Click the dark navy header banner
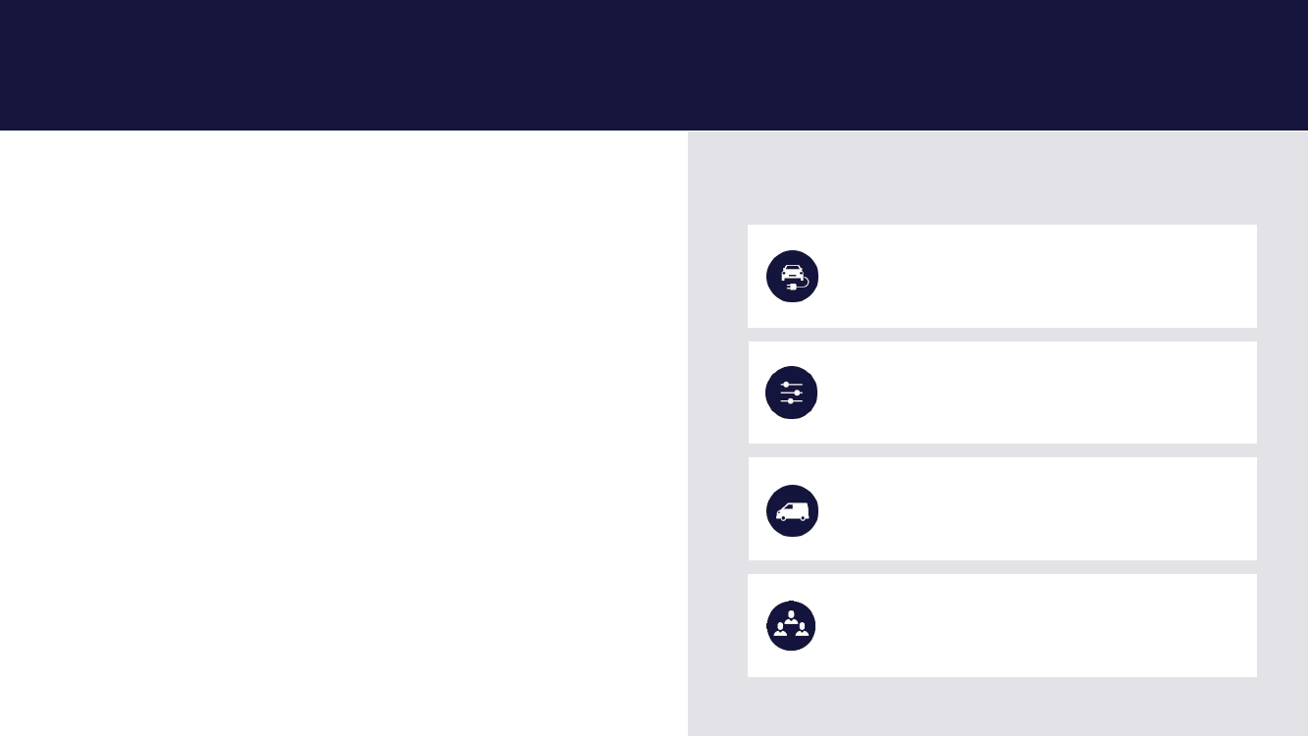The image size is (1308, 736). 654,65
